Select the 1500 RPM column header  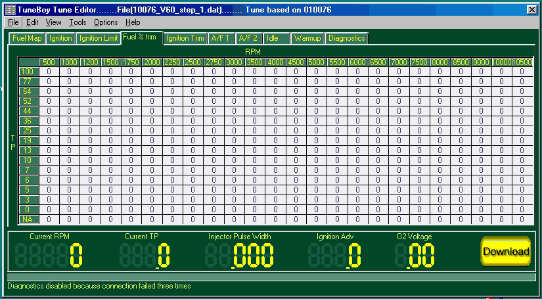[110, 62]
